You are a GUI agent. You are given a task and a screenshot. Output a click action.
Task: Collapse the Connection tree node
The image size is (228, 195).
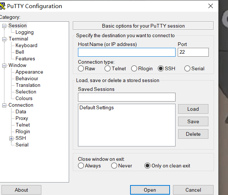click(4, 105)
